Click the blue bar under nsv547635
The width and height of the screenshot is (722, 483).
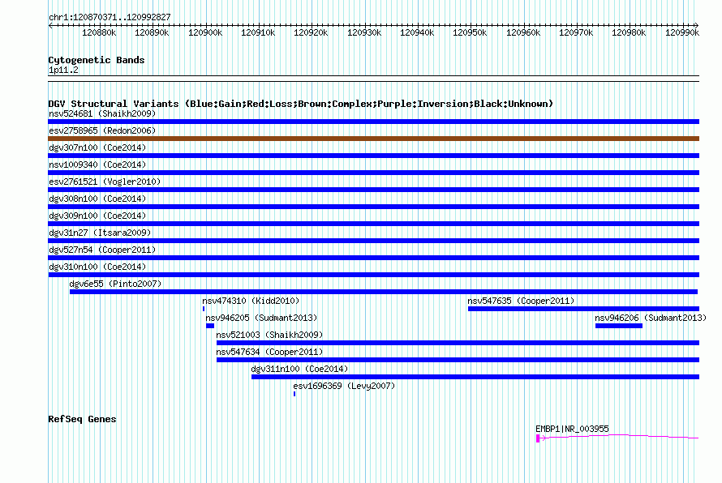pos(583,309)
